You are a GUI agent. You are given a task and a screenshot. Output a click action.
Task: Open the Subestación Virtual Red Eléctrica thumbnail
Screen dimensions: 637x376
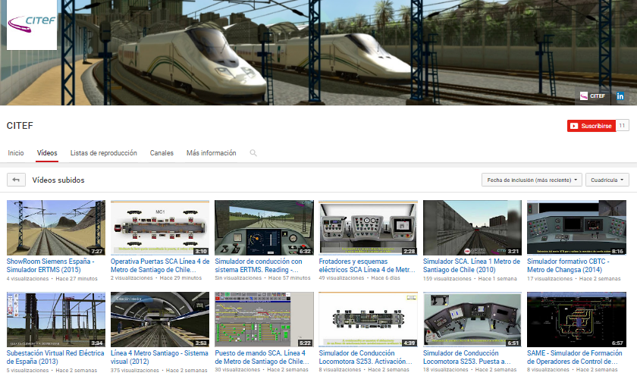[x=55, y=320]
